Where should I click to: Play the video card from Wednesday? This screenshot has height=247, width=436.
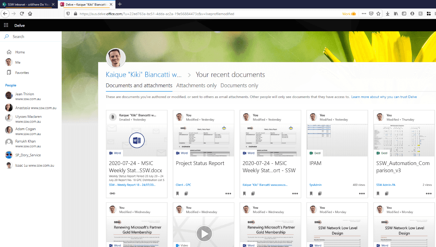[x=204, y=234]
